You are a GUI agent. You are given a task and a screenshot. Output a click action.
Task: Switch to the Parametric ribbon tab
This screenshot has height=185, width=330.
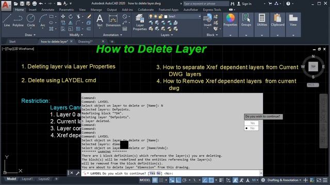(67, 10)
